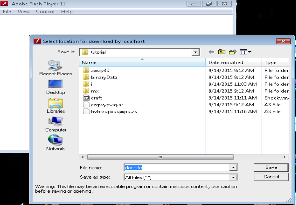The height and width of the screenshot is (205, 296).
Task: Click the File name input field
Action: click(177, 168)
